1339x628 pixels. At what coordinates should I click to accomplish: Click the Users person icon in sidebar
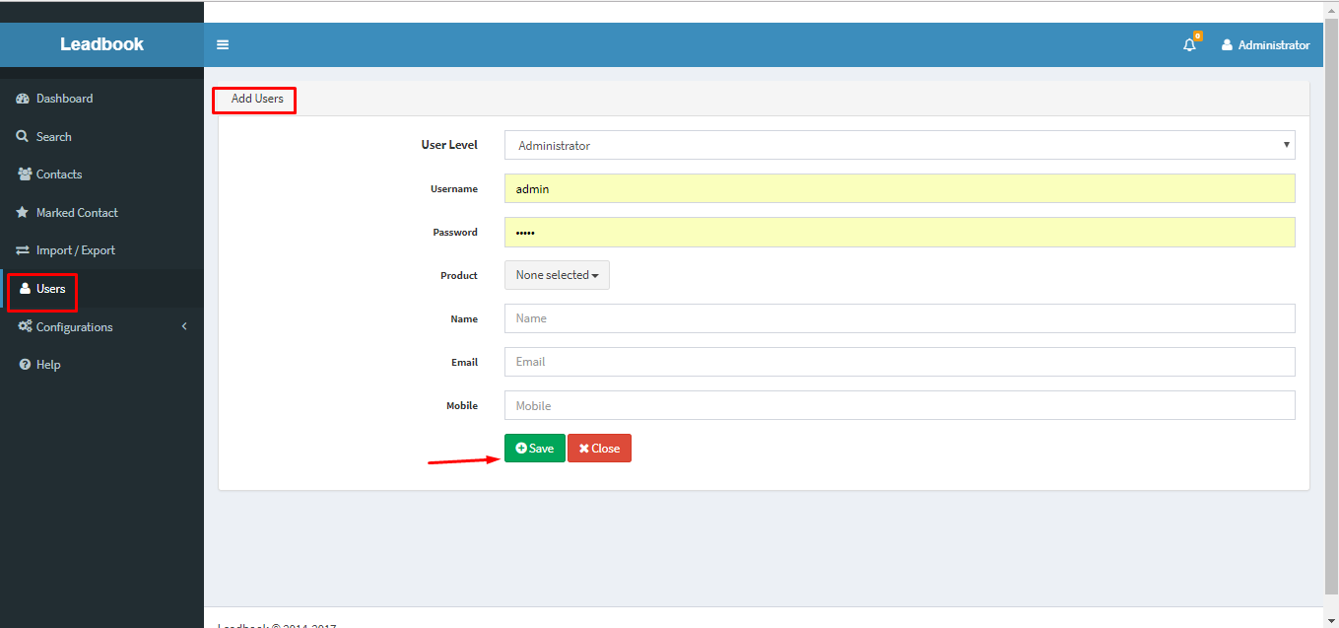pyautogui.click(x=26, y=289)
